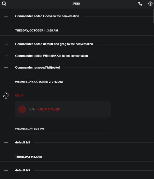Click minus icon beside removed Witjoekel

6,68
